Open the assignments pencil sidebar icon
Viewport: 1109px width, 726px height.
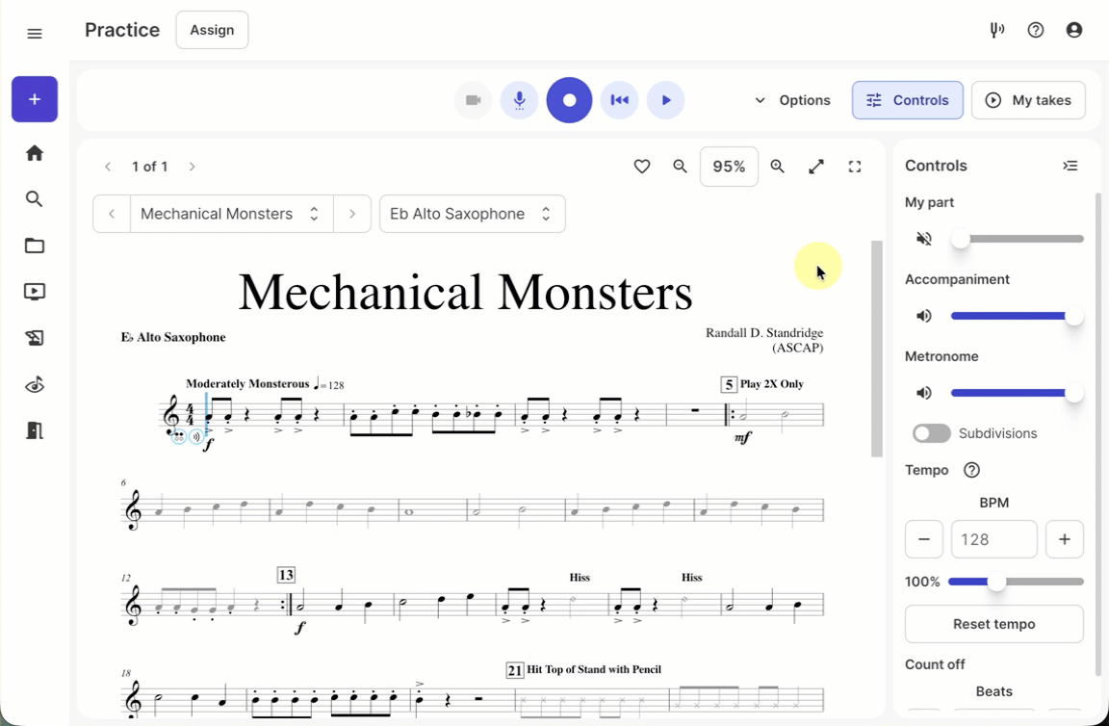(x=34, y=338)
